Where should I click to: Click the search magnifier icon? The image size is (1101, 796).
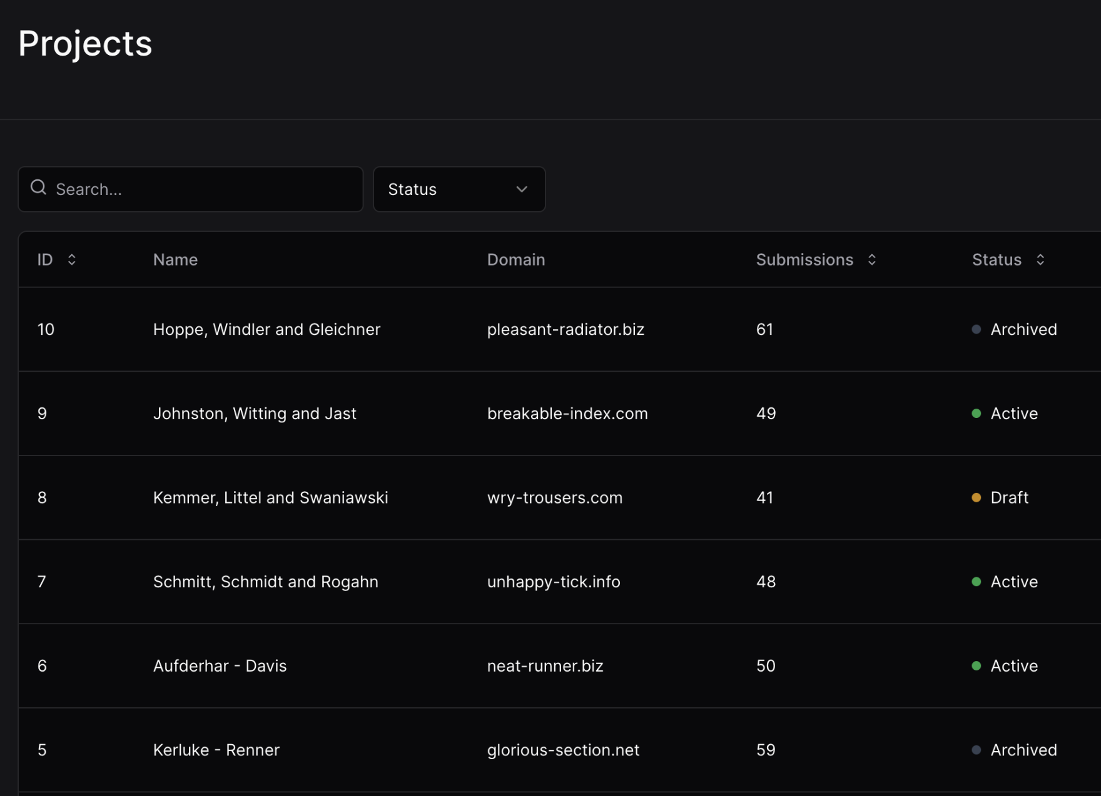click(x=38, y=187)
